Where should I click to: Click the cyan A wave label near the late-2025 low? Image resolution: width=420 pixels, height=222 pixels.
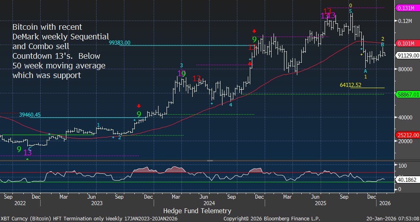pyautogui.click(x=365, y=71)
